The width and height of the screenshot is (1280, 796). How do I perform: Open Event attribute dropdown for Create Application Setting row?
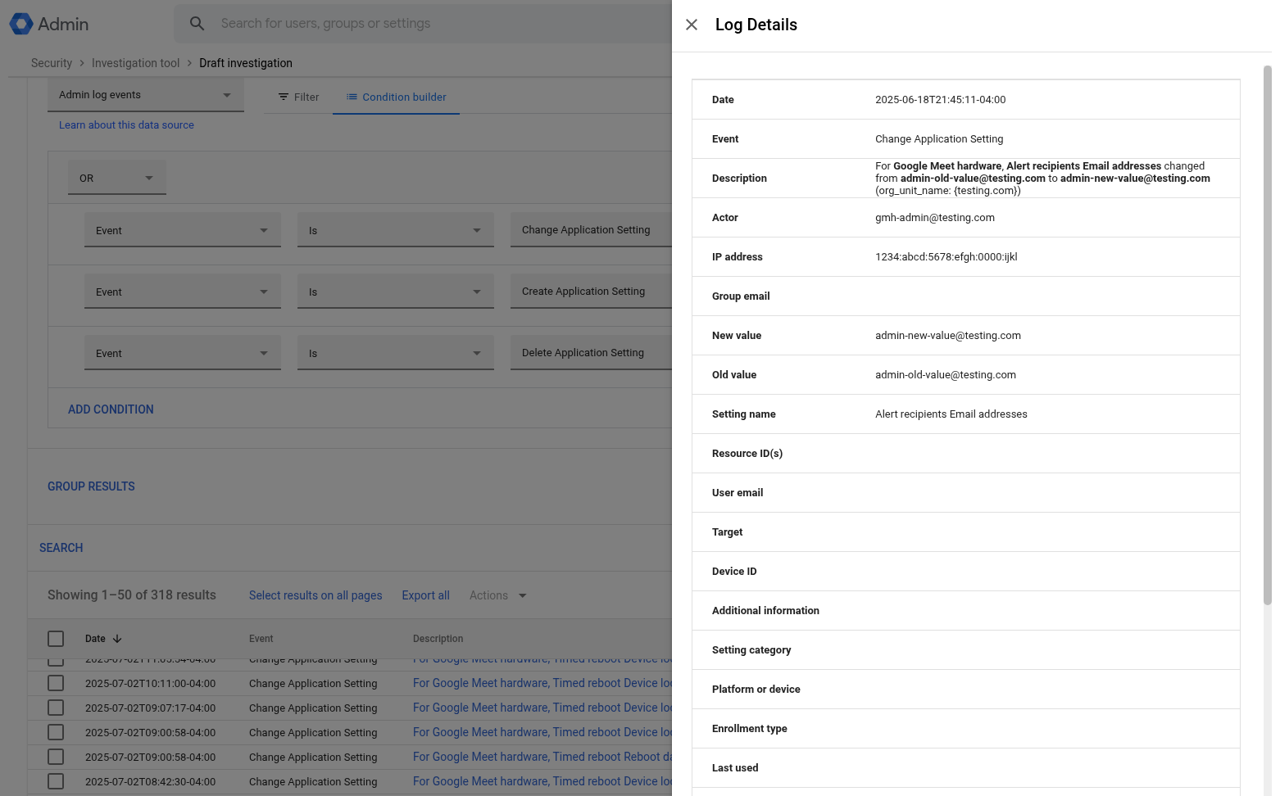coord(183,292)
